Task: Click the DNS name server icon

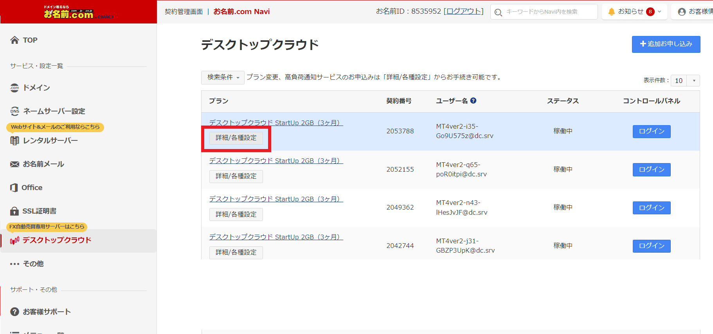Action: point(14,111)
